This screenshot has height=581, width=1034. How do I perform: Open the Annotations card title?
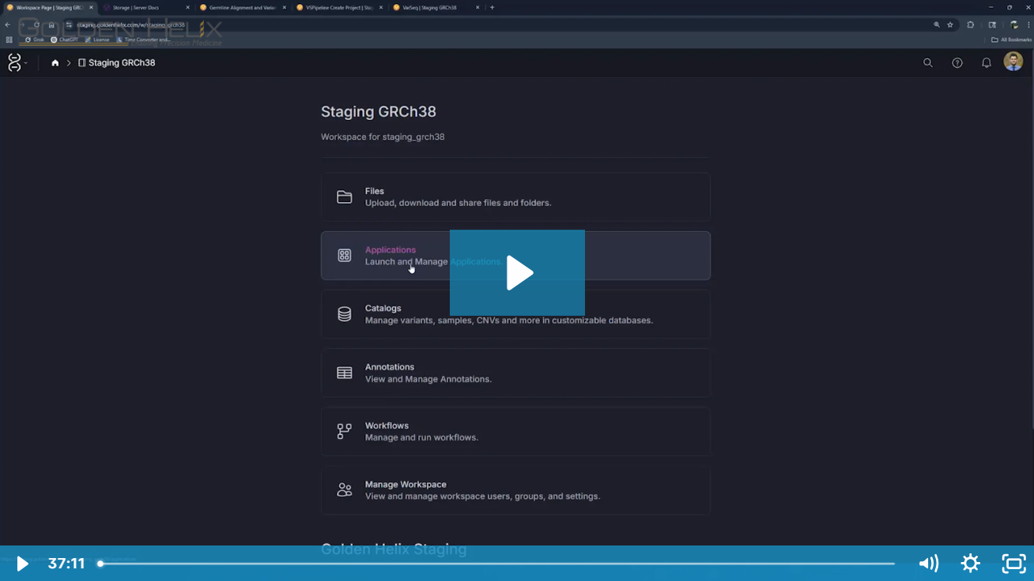pos(390,367)
